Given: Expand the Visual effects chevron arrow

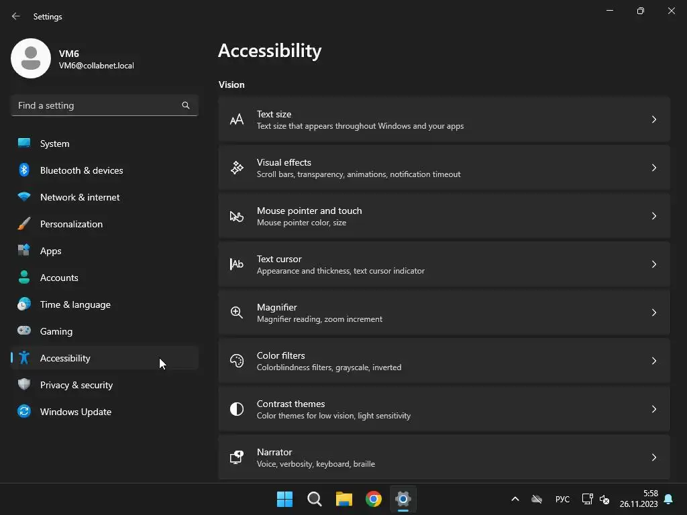Looking at the screenshot, I should [x=653, y=168].
